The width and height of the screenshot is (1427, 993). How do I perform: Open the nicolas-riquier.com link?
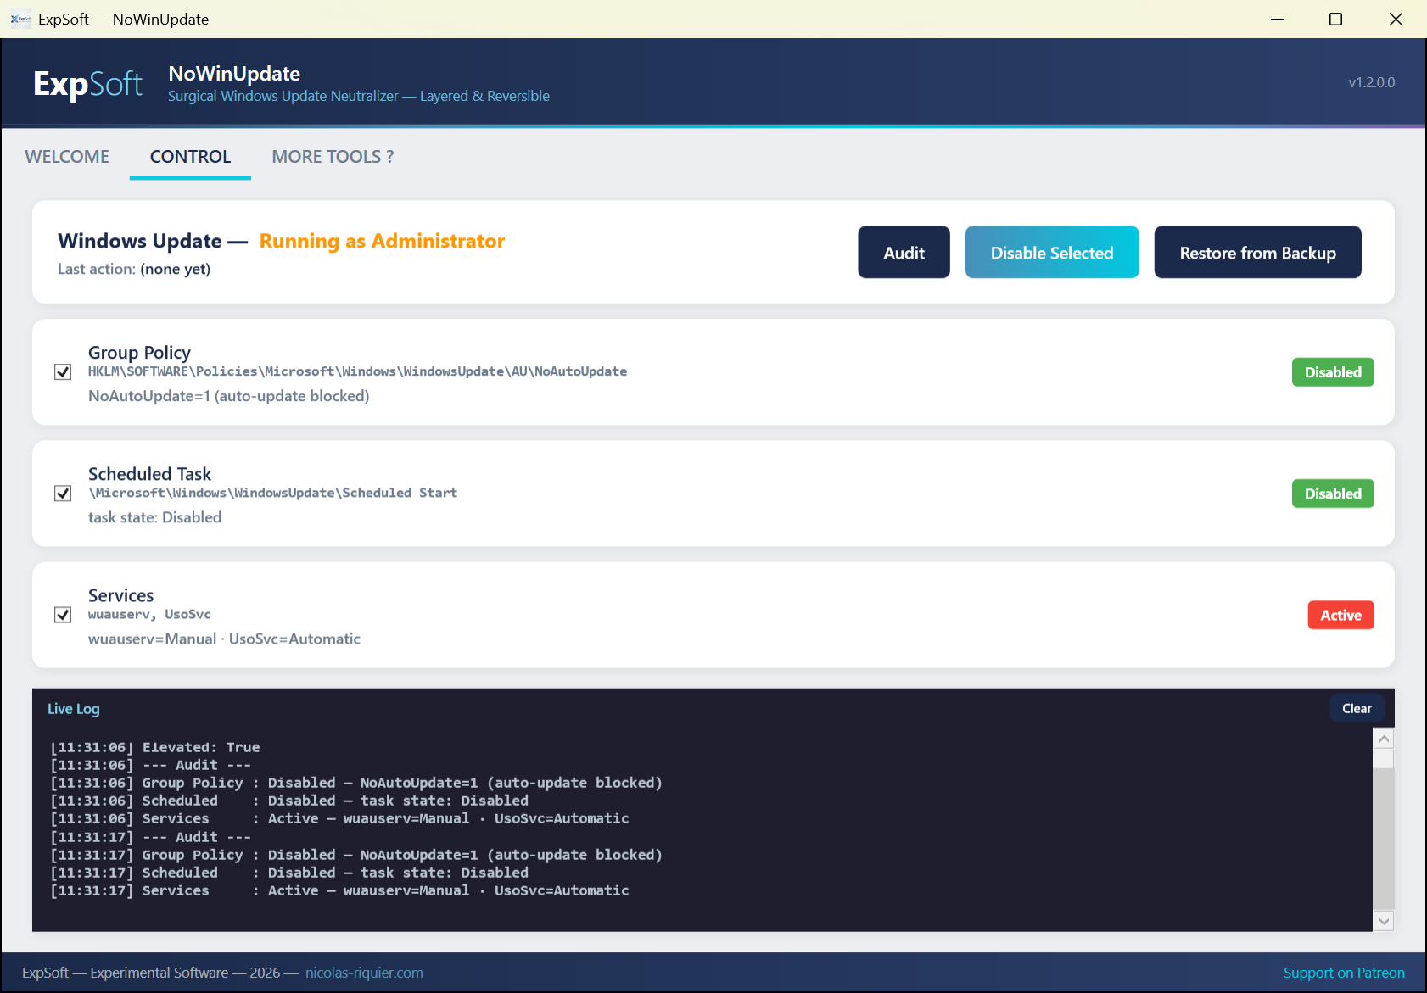(364, 973)
